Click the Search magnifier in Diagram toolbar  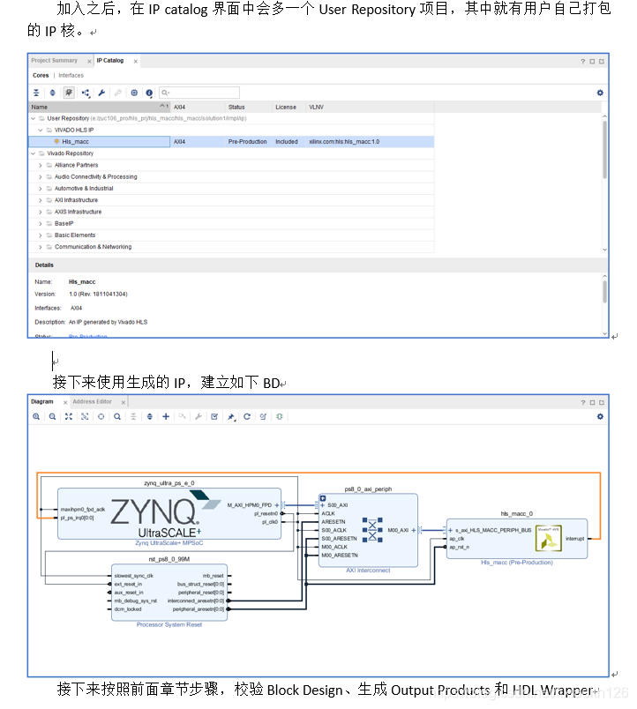point(117,417)
